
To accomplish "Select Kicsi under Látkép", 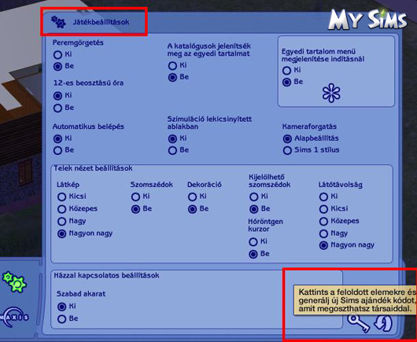I will [x=61, y=197].
